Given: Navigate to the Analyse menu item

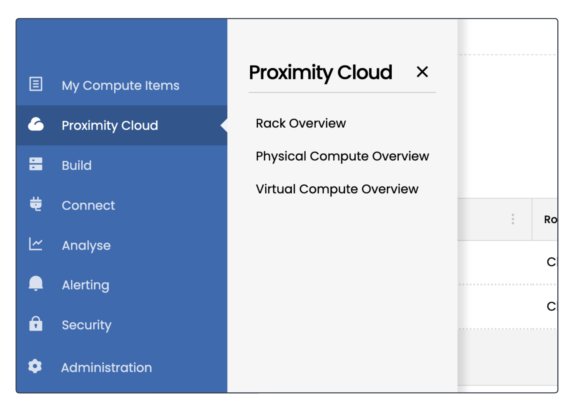Looking at the screenshot, I should click(86, 245).
